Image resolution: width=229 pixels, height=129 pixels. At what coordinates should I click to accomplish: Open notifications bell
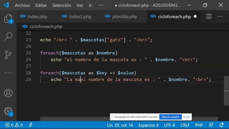[x=221, y=125]
